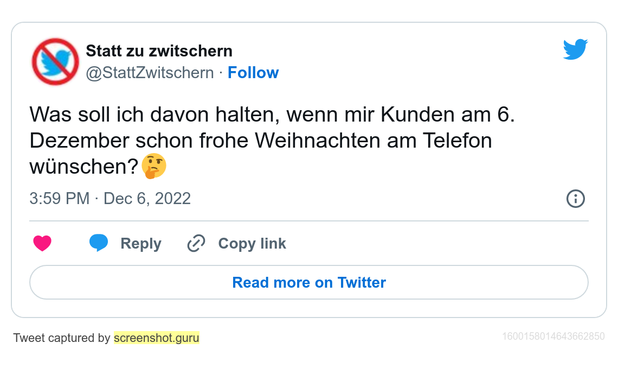Like the tweet with the heart icon
Screen dimensions: 618x368
click(x=42, y=244)
